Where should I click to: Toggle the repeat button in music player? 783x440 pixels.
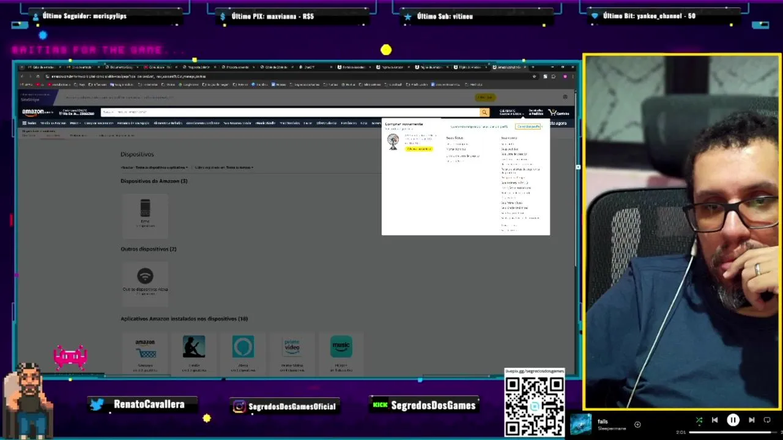pos(767,420)
